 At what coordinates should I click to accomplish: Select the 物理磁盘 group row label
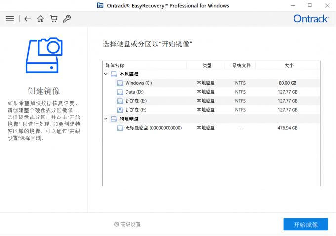tap(129, 119)
